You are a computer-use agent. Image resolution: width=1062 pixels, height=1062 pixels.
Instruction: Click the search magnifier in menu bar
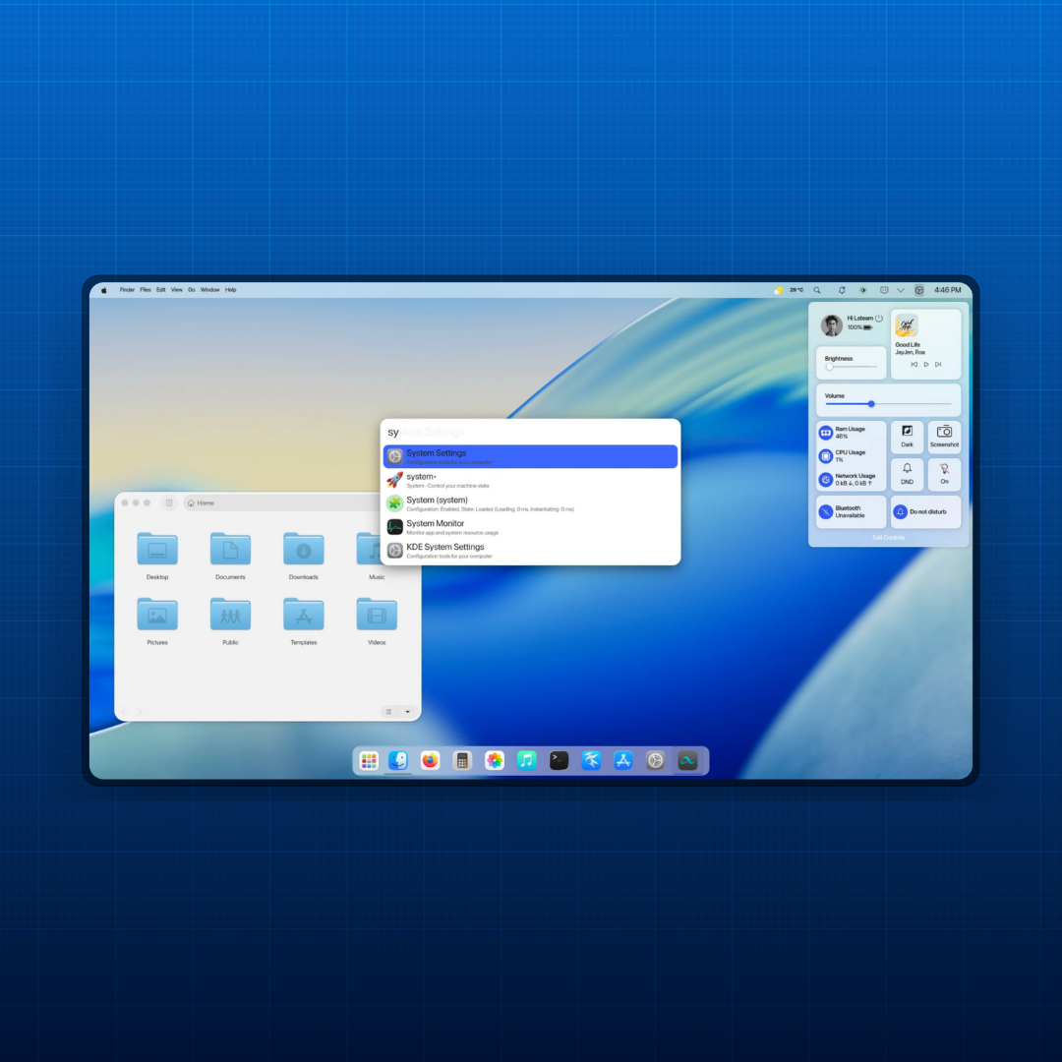817,290
